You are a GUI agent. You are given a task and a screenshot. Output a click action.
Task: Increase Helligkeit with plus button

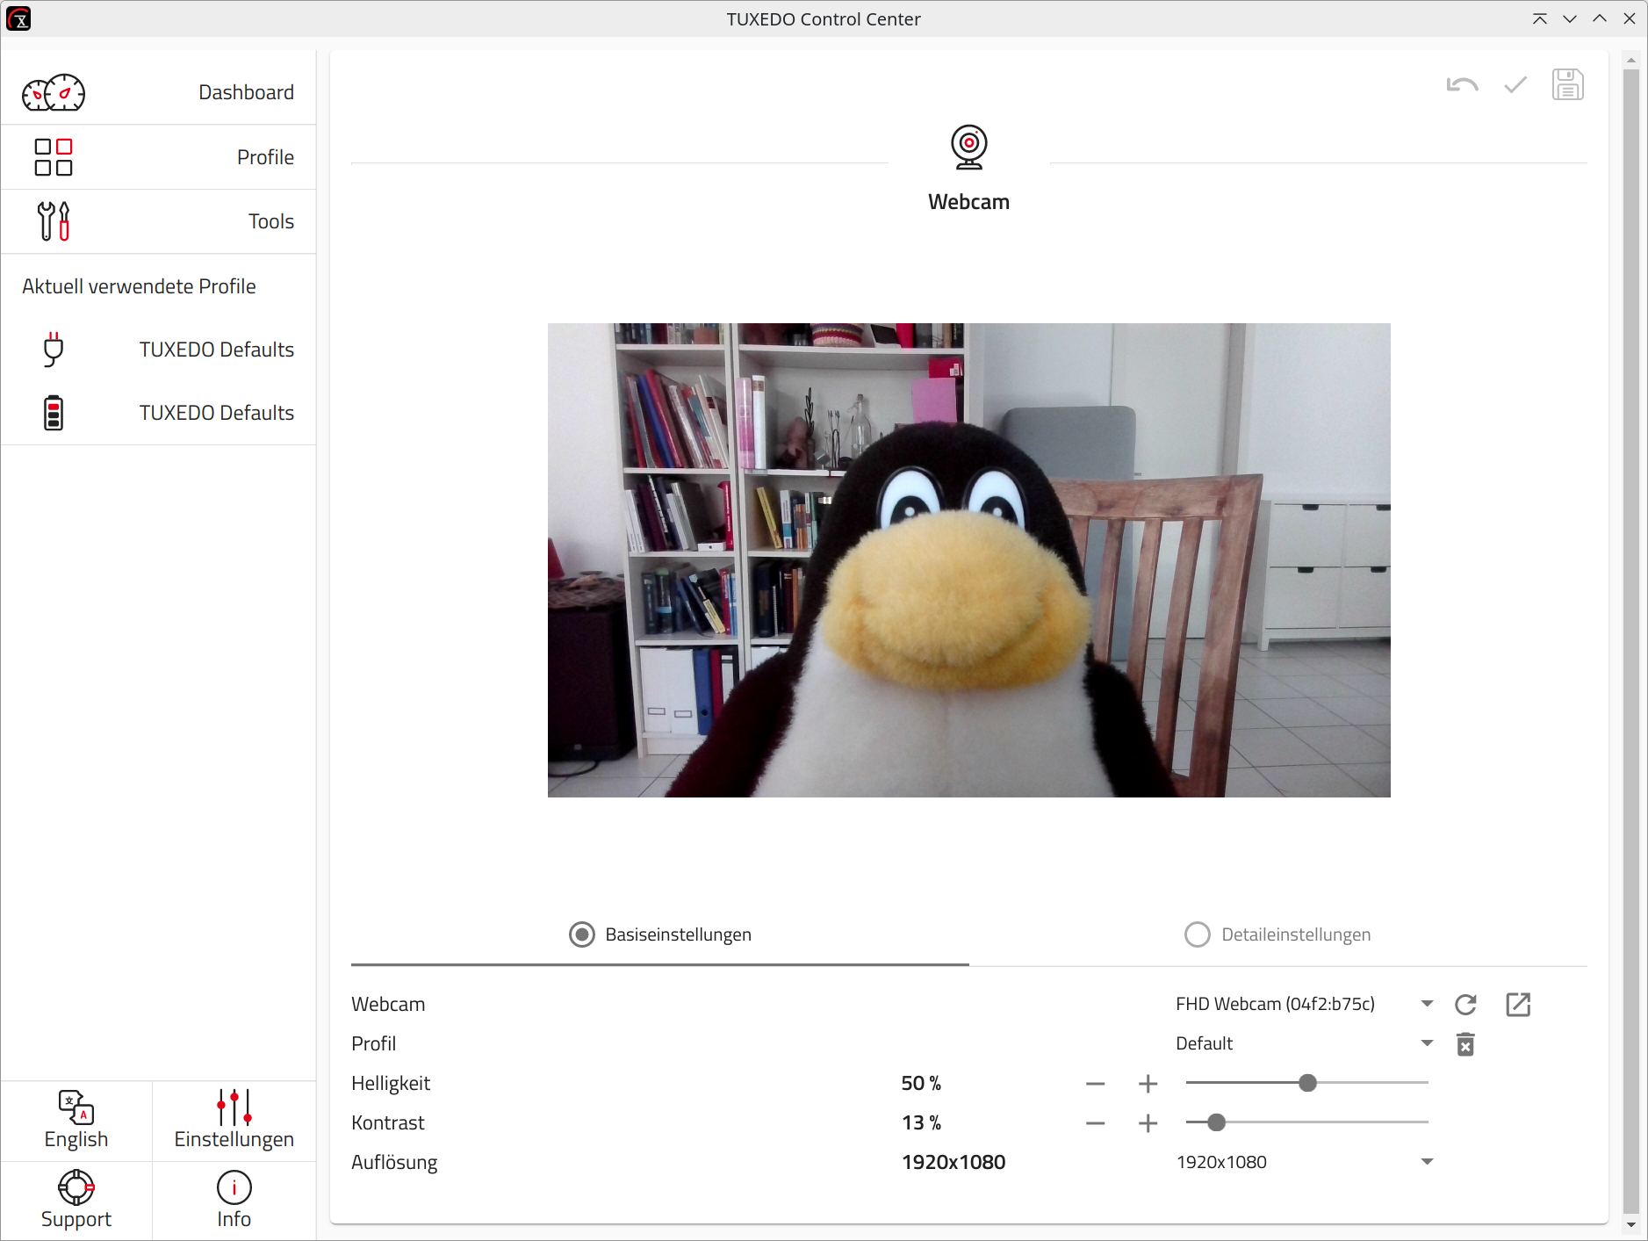pos(1148,1084)
